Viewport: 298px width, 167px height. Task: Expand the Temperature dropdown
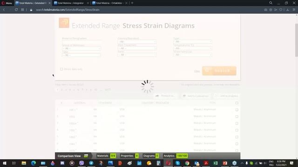pos(192,48)
